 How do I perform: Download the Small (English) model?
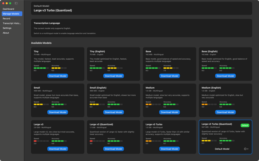tap(113, 112)
